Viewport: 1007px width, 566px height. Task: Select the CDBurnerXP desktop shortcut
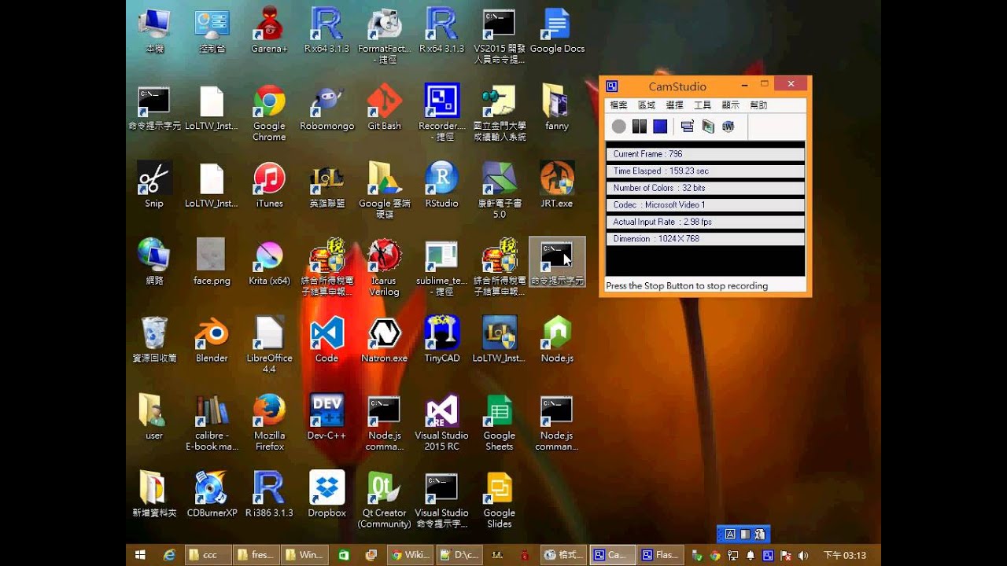tap(212, 494)
